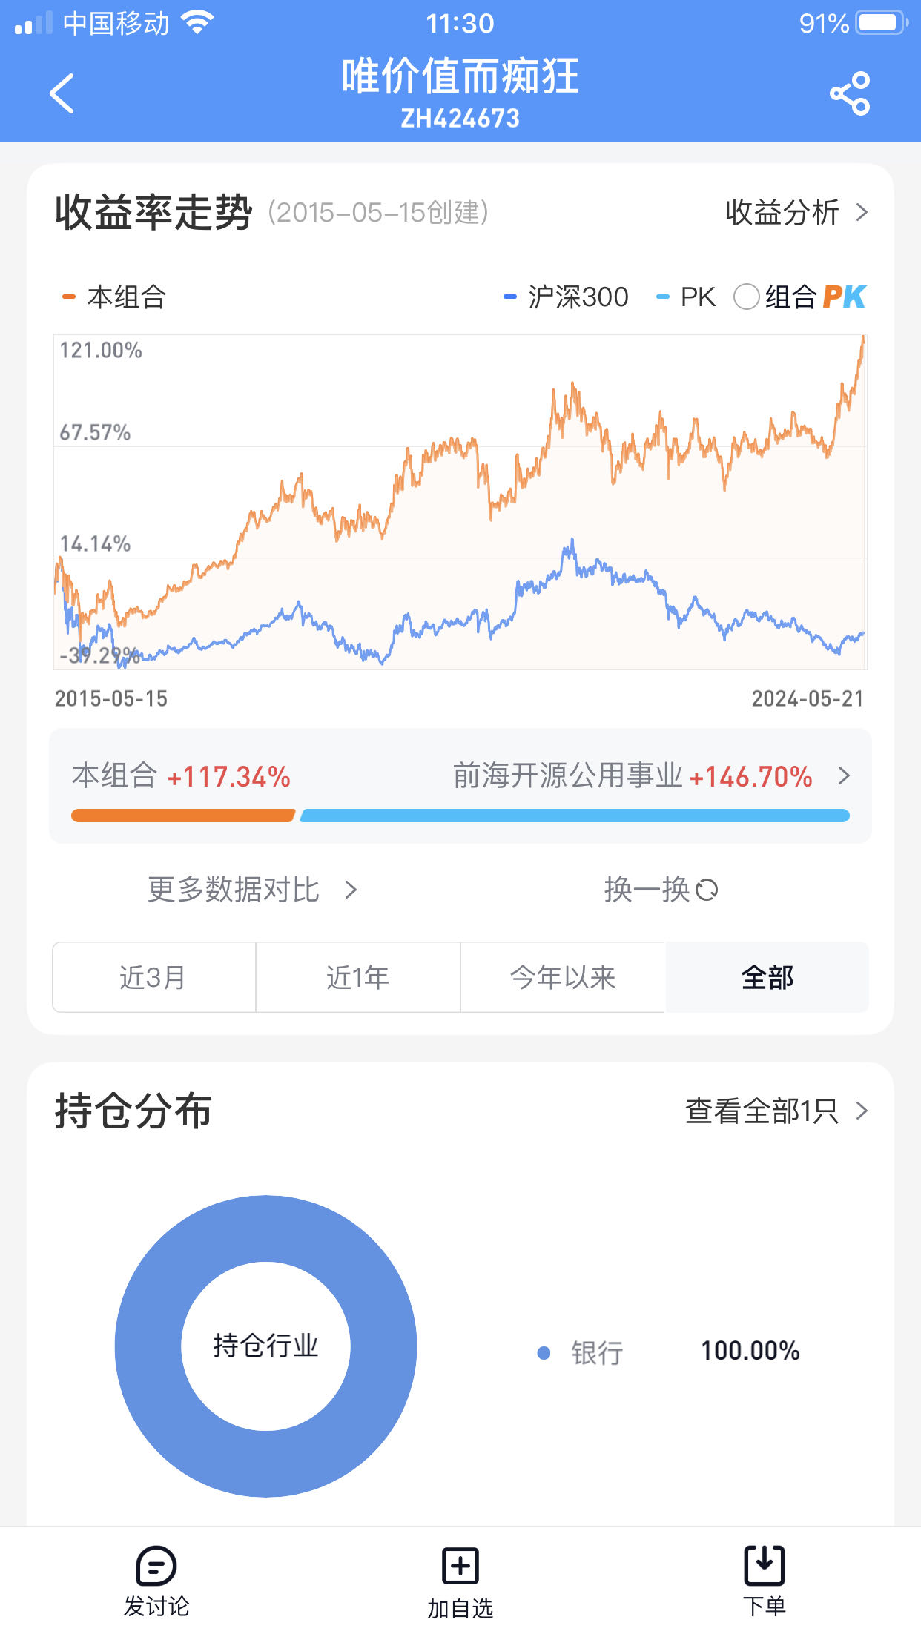This screenshot has width=921, height=1637.
Task: Switch to the 近3月 tab
Action: click(x=153, y=977)
